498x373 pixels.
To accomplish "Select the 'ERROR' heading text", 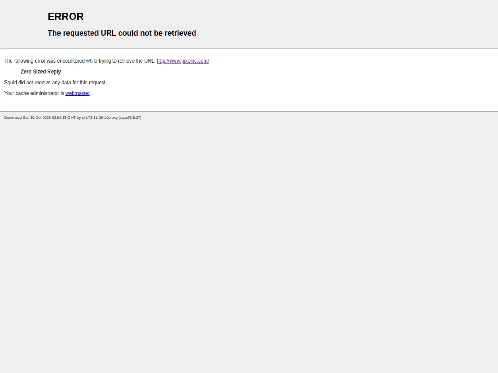I will click(66, 17).
